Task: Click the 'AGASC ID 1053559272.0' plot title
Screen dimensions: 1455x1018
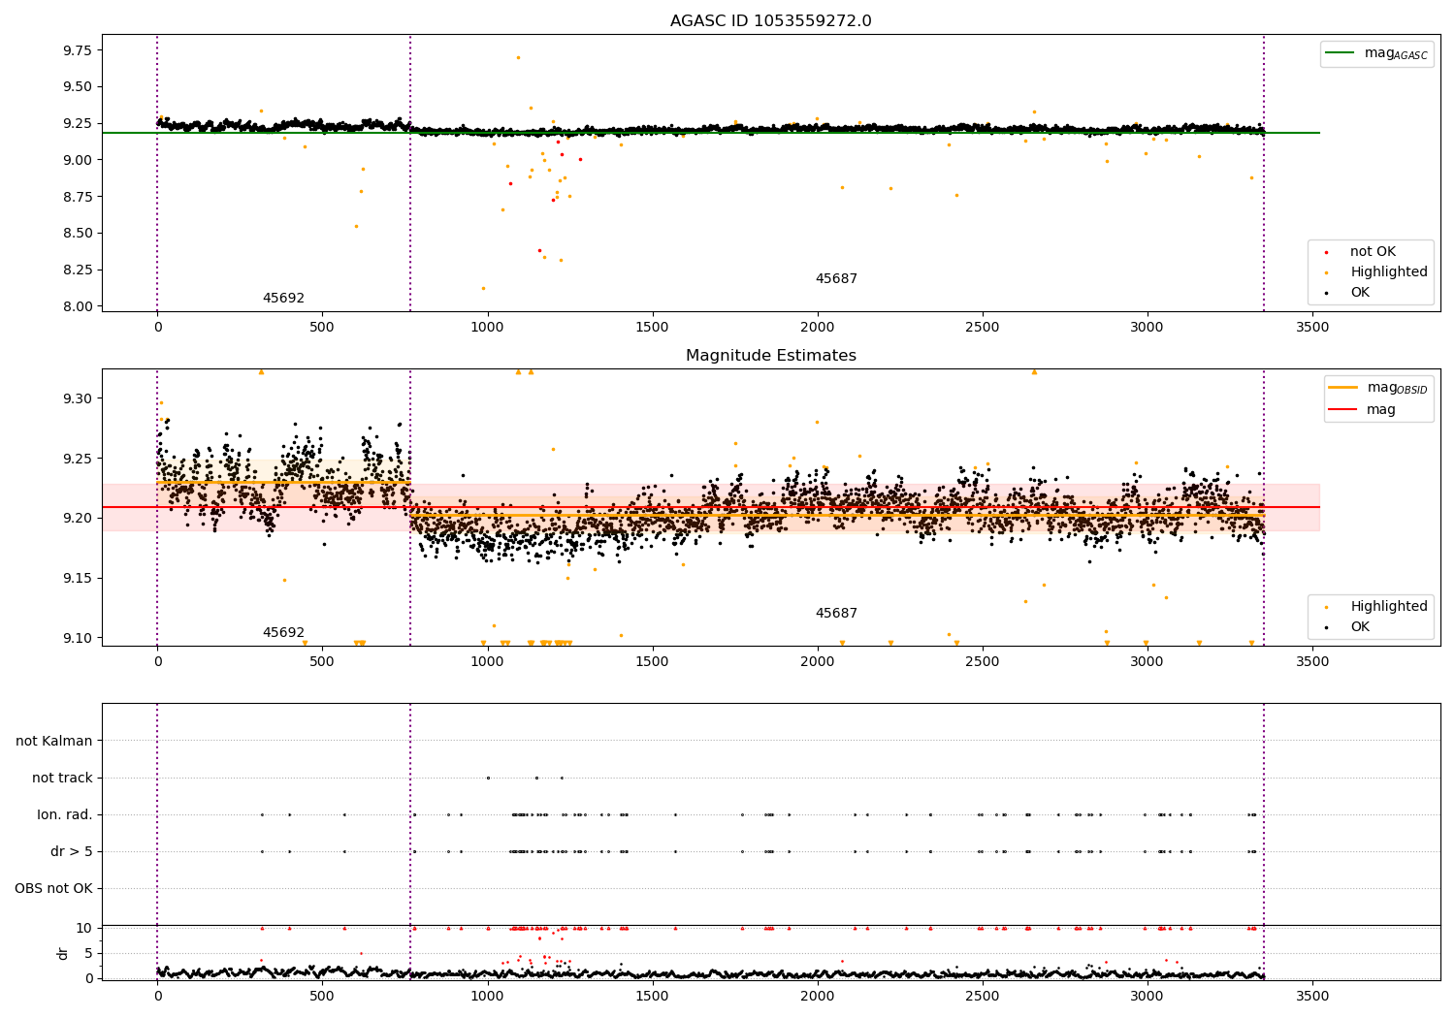Action: tap(770, 21)
